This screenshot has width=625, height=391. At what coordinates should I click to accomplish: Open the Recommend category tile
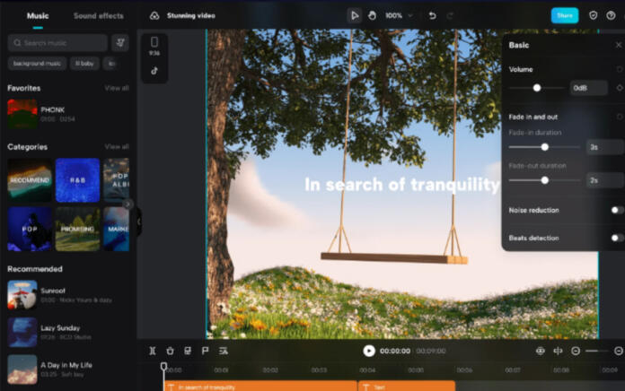point(30,180)
